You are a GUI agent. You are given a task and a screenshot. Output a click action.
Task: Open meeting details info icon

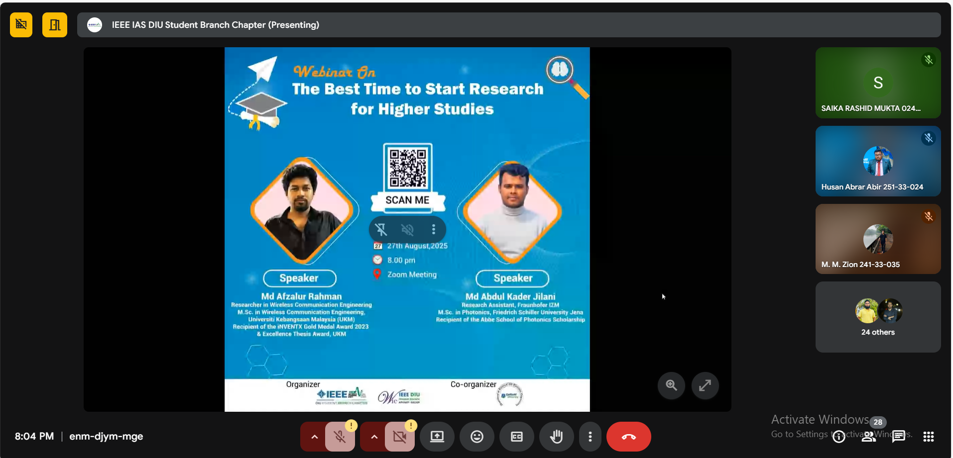pos(839,437)
